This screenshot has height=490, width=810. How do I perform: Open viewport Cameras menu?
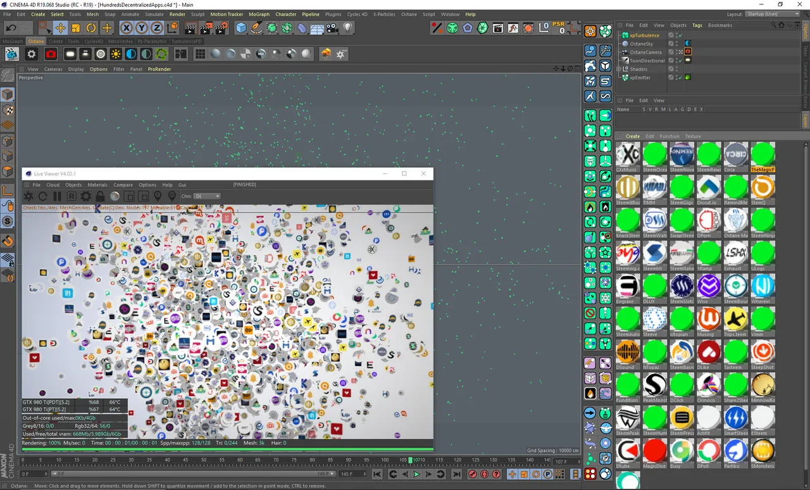pyautogui.click(x=53, y=69)
